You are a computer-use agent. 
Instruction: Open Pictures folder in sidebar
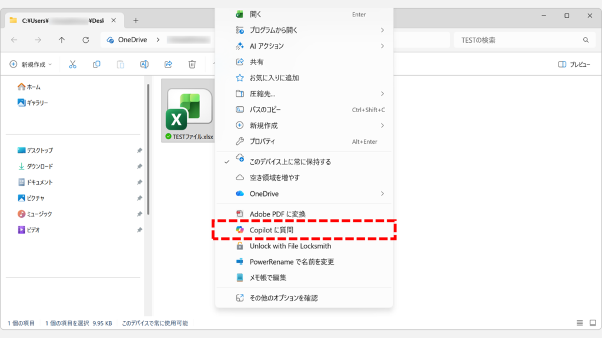click(x=31, y=198)
